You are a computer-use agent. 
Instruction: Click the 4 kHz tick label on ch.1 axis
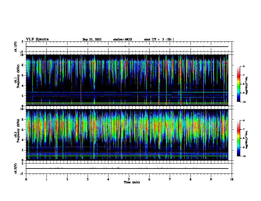click(23, 86)
